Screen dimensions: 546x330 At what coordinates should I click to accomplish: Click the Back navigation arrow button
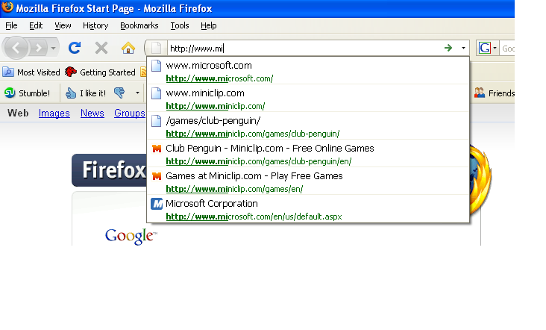click(x=16, y=48)
